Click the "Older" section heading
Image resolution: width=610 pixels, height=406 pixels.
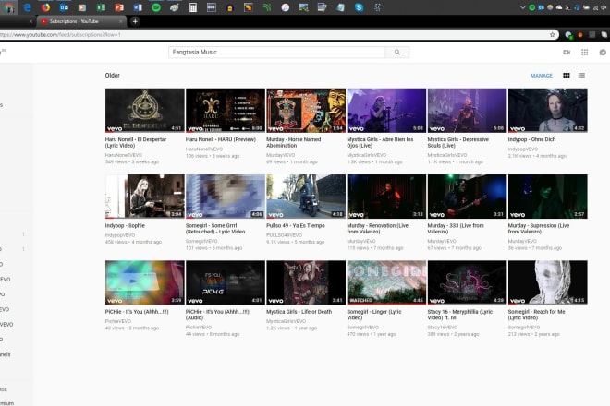pyautogui.click(x=113, y=76)
